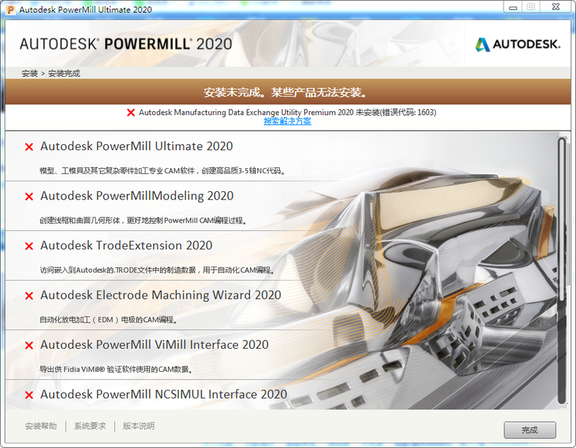The image size is (576, 448).
Task: Click the 安装 breadcrumb item
Action: coord(30,73)
